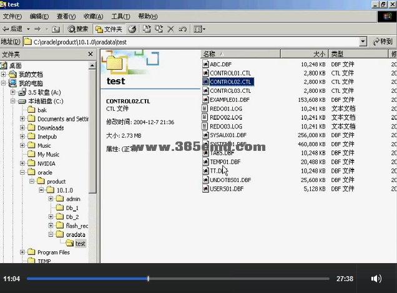Expand the NVIDIA folder node
The width and height of the screenshot is (397, 293).
coord(22,163)
